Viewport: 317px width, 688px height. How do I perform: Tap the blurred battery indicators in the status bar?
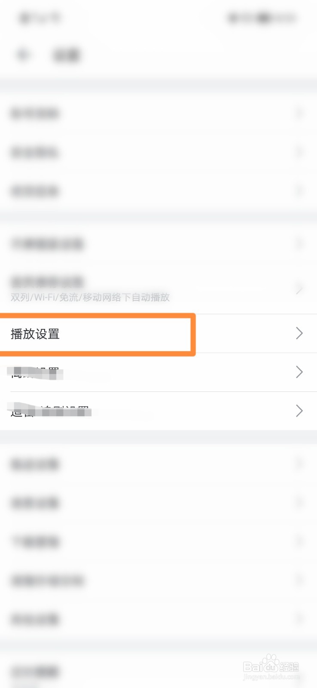[x=262, y=18]
